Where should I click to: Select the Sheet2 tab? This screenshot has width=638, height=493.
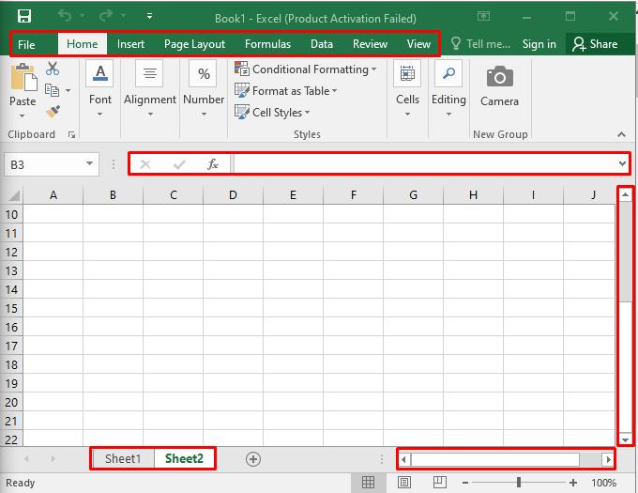[x=184, y=459]
